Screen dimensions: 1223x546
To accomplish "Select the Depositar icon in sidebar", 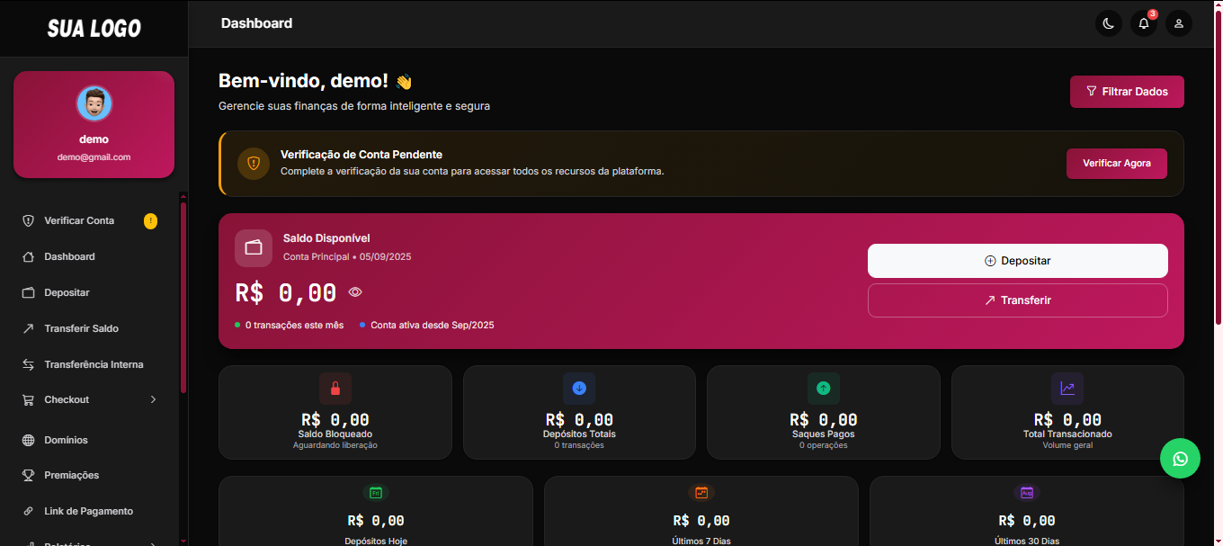I will (27, 292).
